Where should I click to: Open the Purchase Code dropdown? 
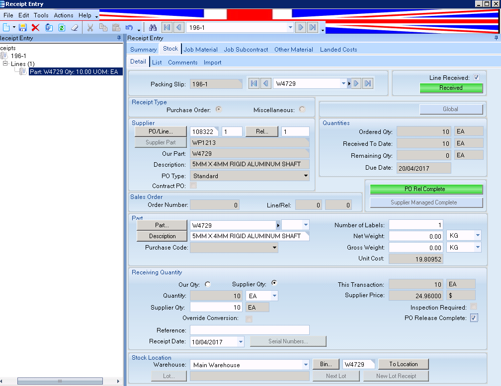[274, 248]
